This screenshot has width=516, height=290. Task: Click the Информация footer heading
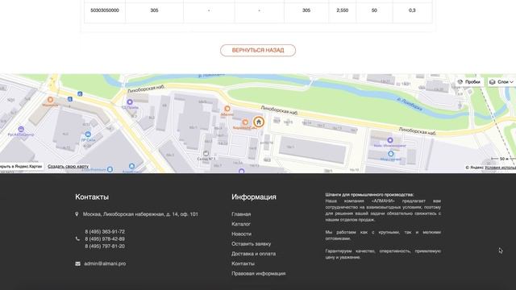254,197
